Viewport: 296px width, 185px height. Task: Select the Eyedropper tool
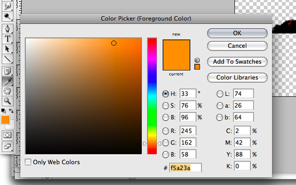7,81
